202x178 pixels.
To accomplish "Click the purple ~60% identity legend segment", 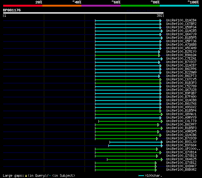I will pyautogui.click(x=101, y=5).
